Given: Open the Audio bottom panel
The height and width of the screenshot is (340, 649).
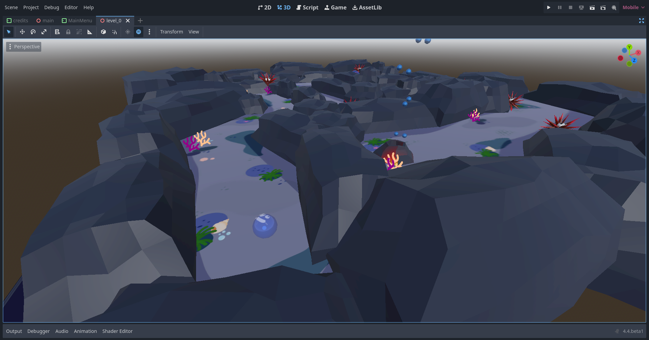Looking at the screenshot, I should click(x=62, y=331).
